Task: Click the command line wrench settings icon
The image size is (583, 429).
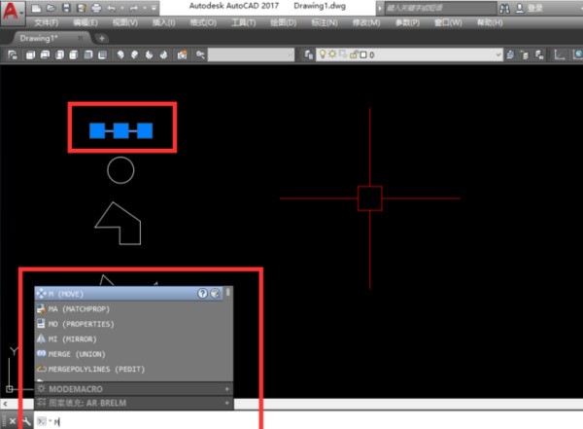Action: pyautogui.click(x=25, y=421)
